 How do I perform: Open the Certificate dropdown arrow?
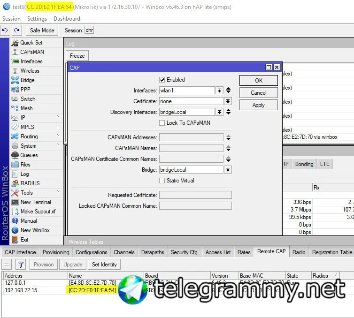tap(228, 101)
